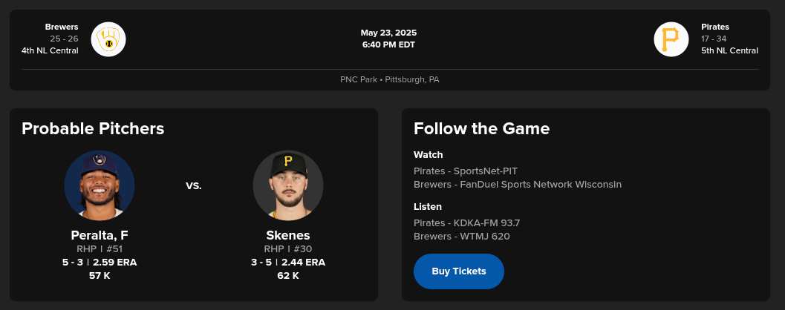Select the Skenes pitcher name link
The height and width of the screenshot is (310, 785).
coord(288,235)
